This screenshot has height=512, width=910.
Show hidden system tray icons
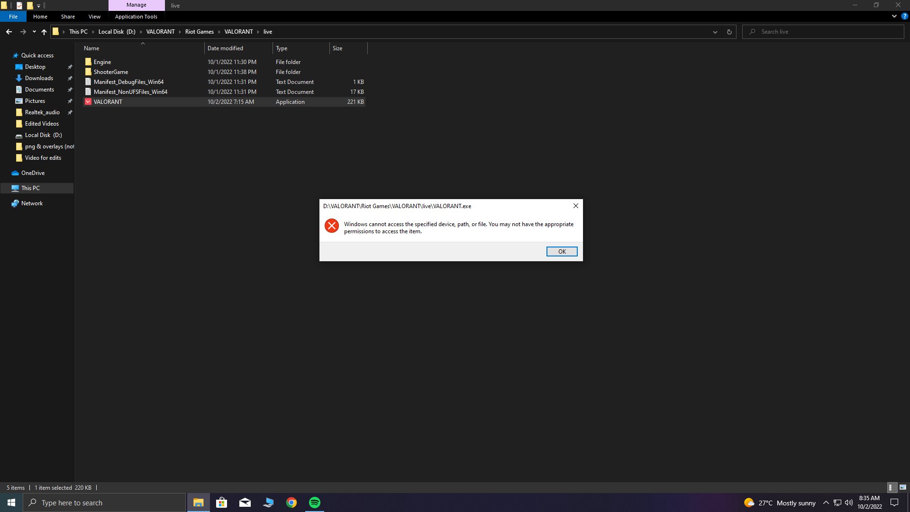tap(826, 503)
